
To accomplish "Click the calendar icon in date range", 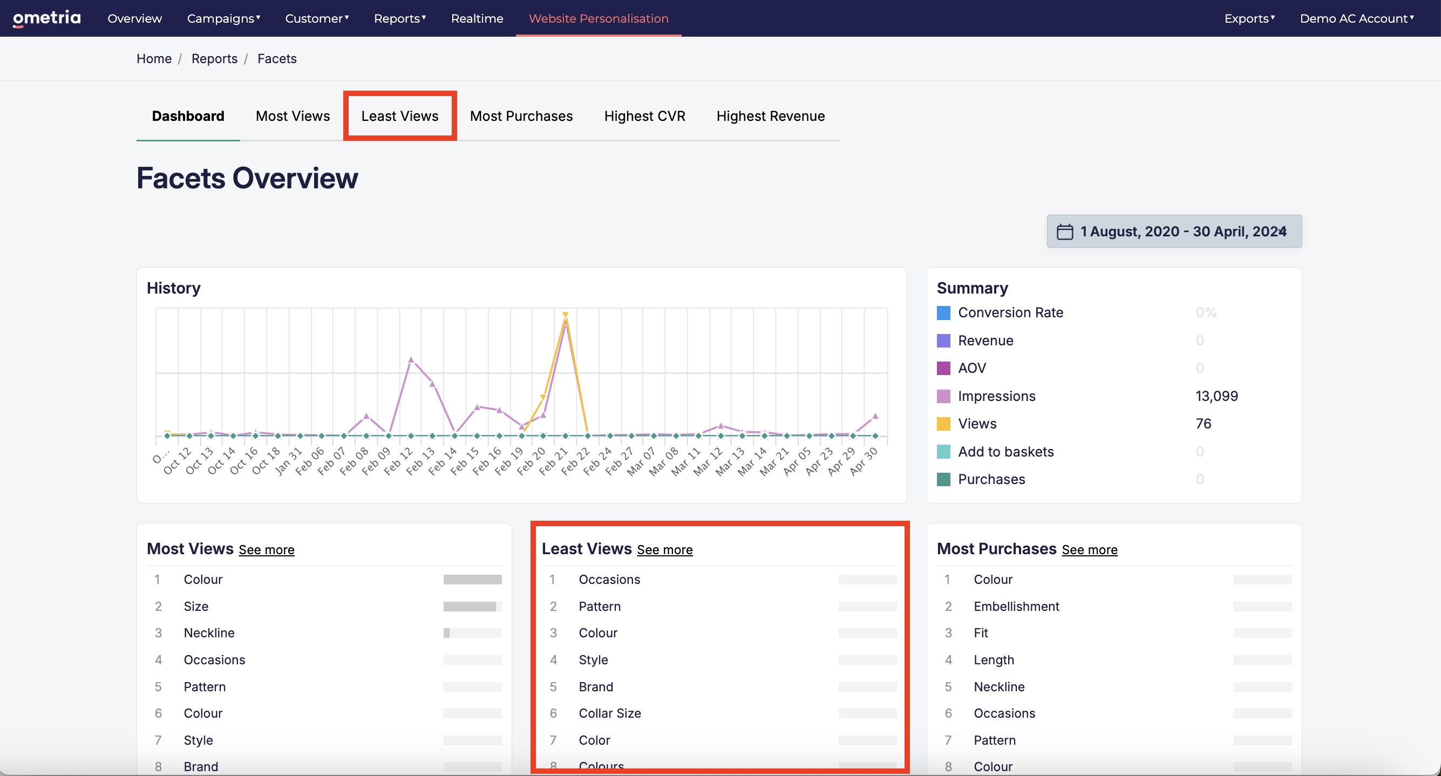I will coord(1064,232).
